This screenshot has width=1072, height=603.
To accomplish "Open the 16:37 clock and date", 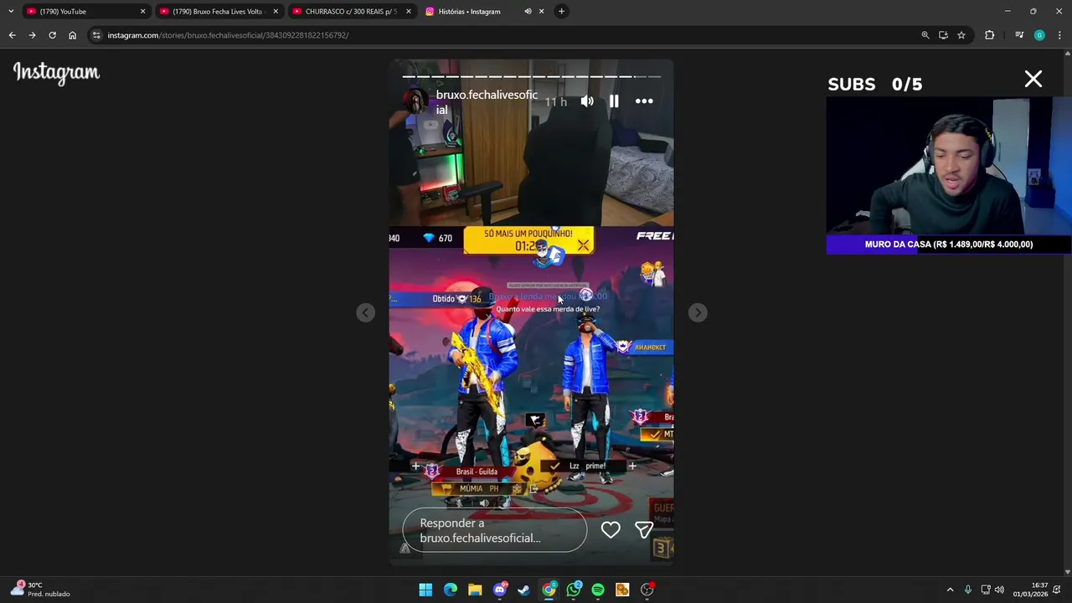I will tap(1031, 590).
